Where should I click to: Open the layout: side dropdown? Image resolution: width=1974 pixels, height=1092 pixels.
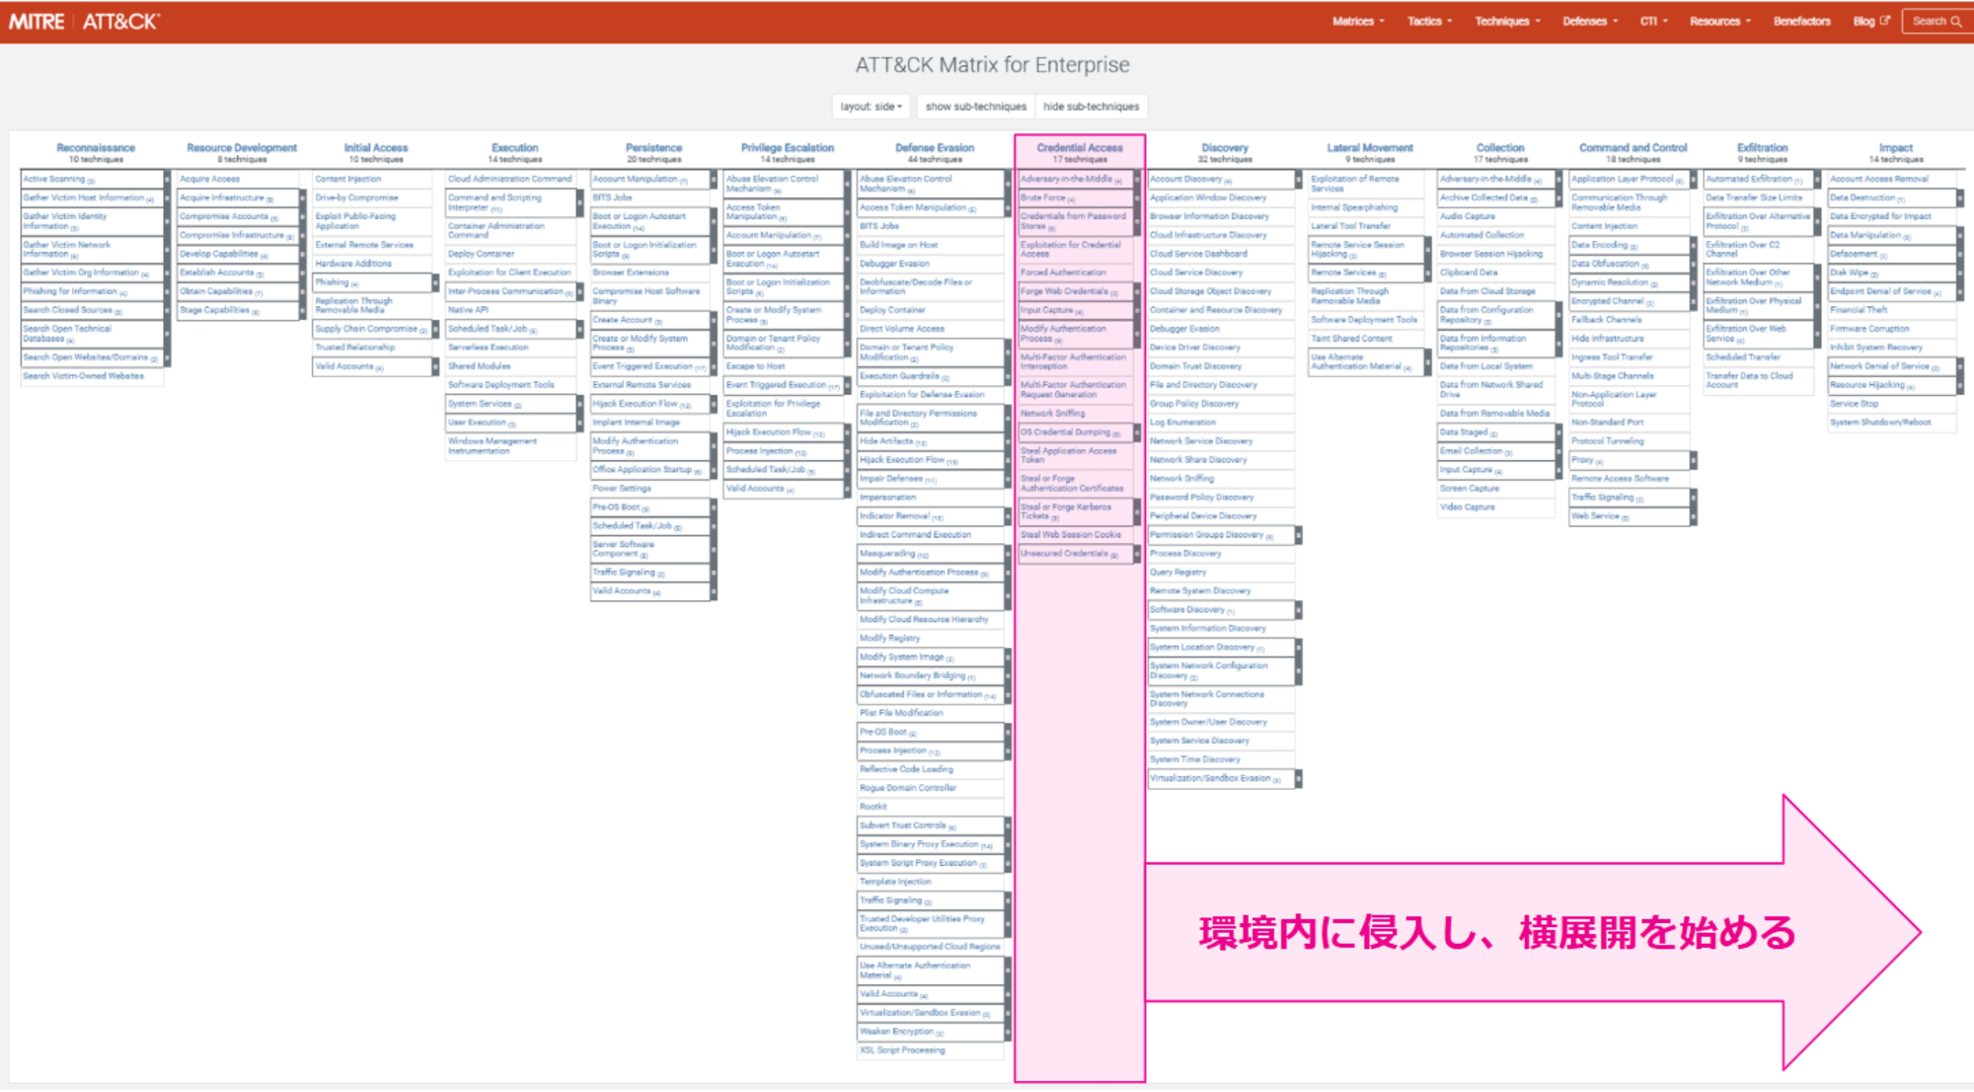(x=871, y=107)
